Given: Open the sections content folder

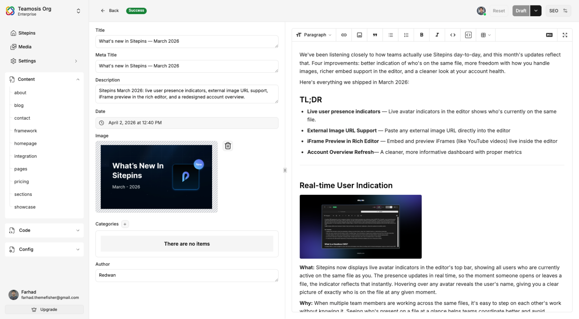Looking at the screenshot, I should 23,194.
